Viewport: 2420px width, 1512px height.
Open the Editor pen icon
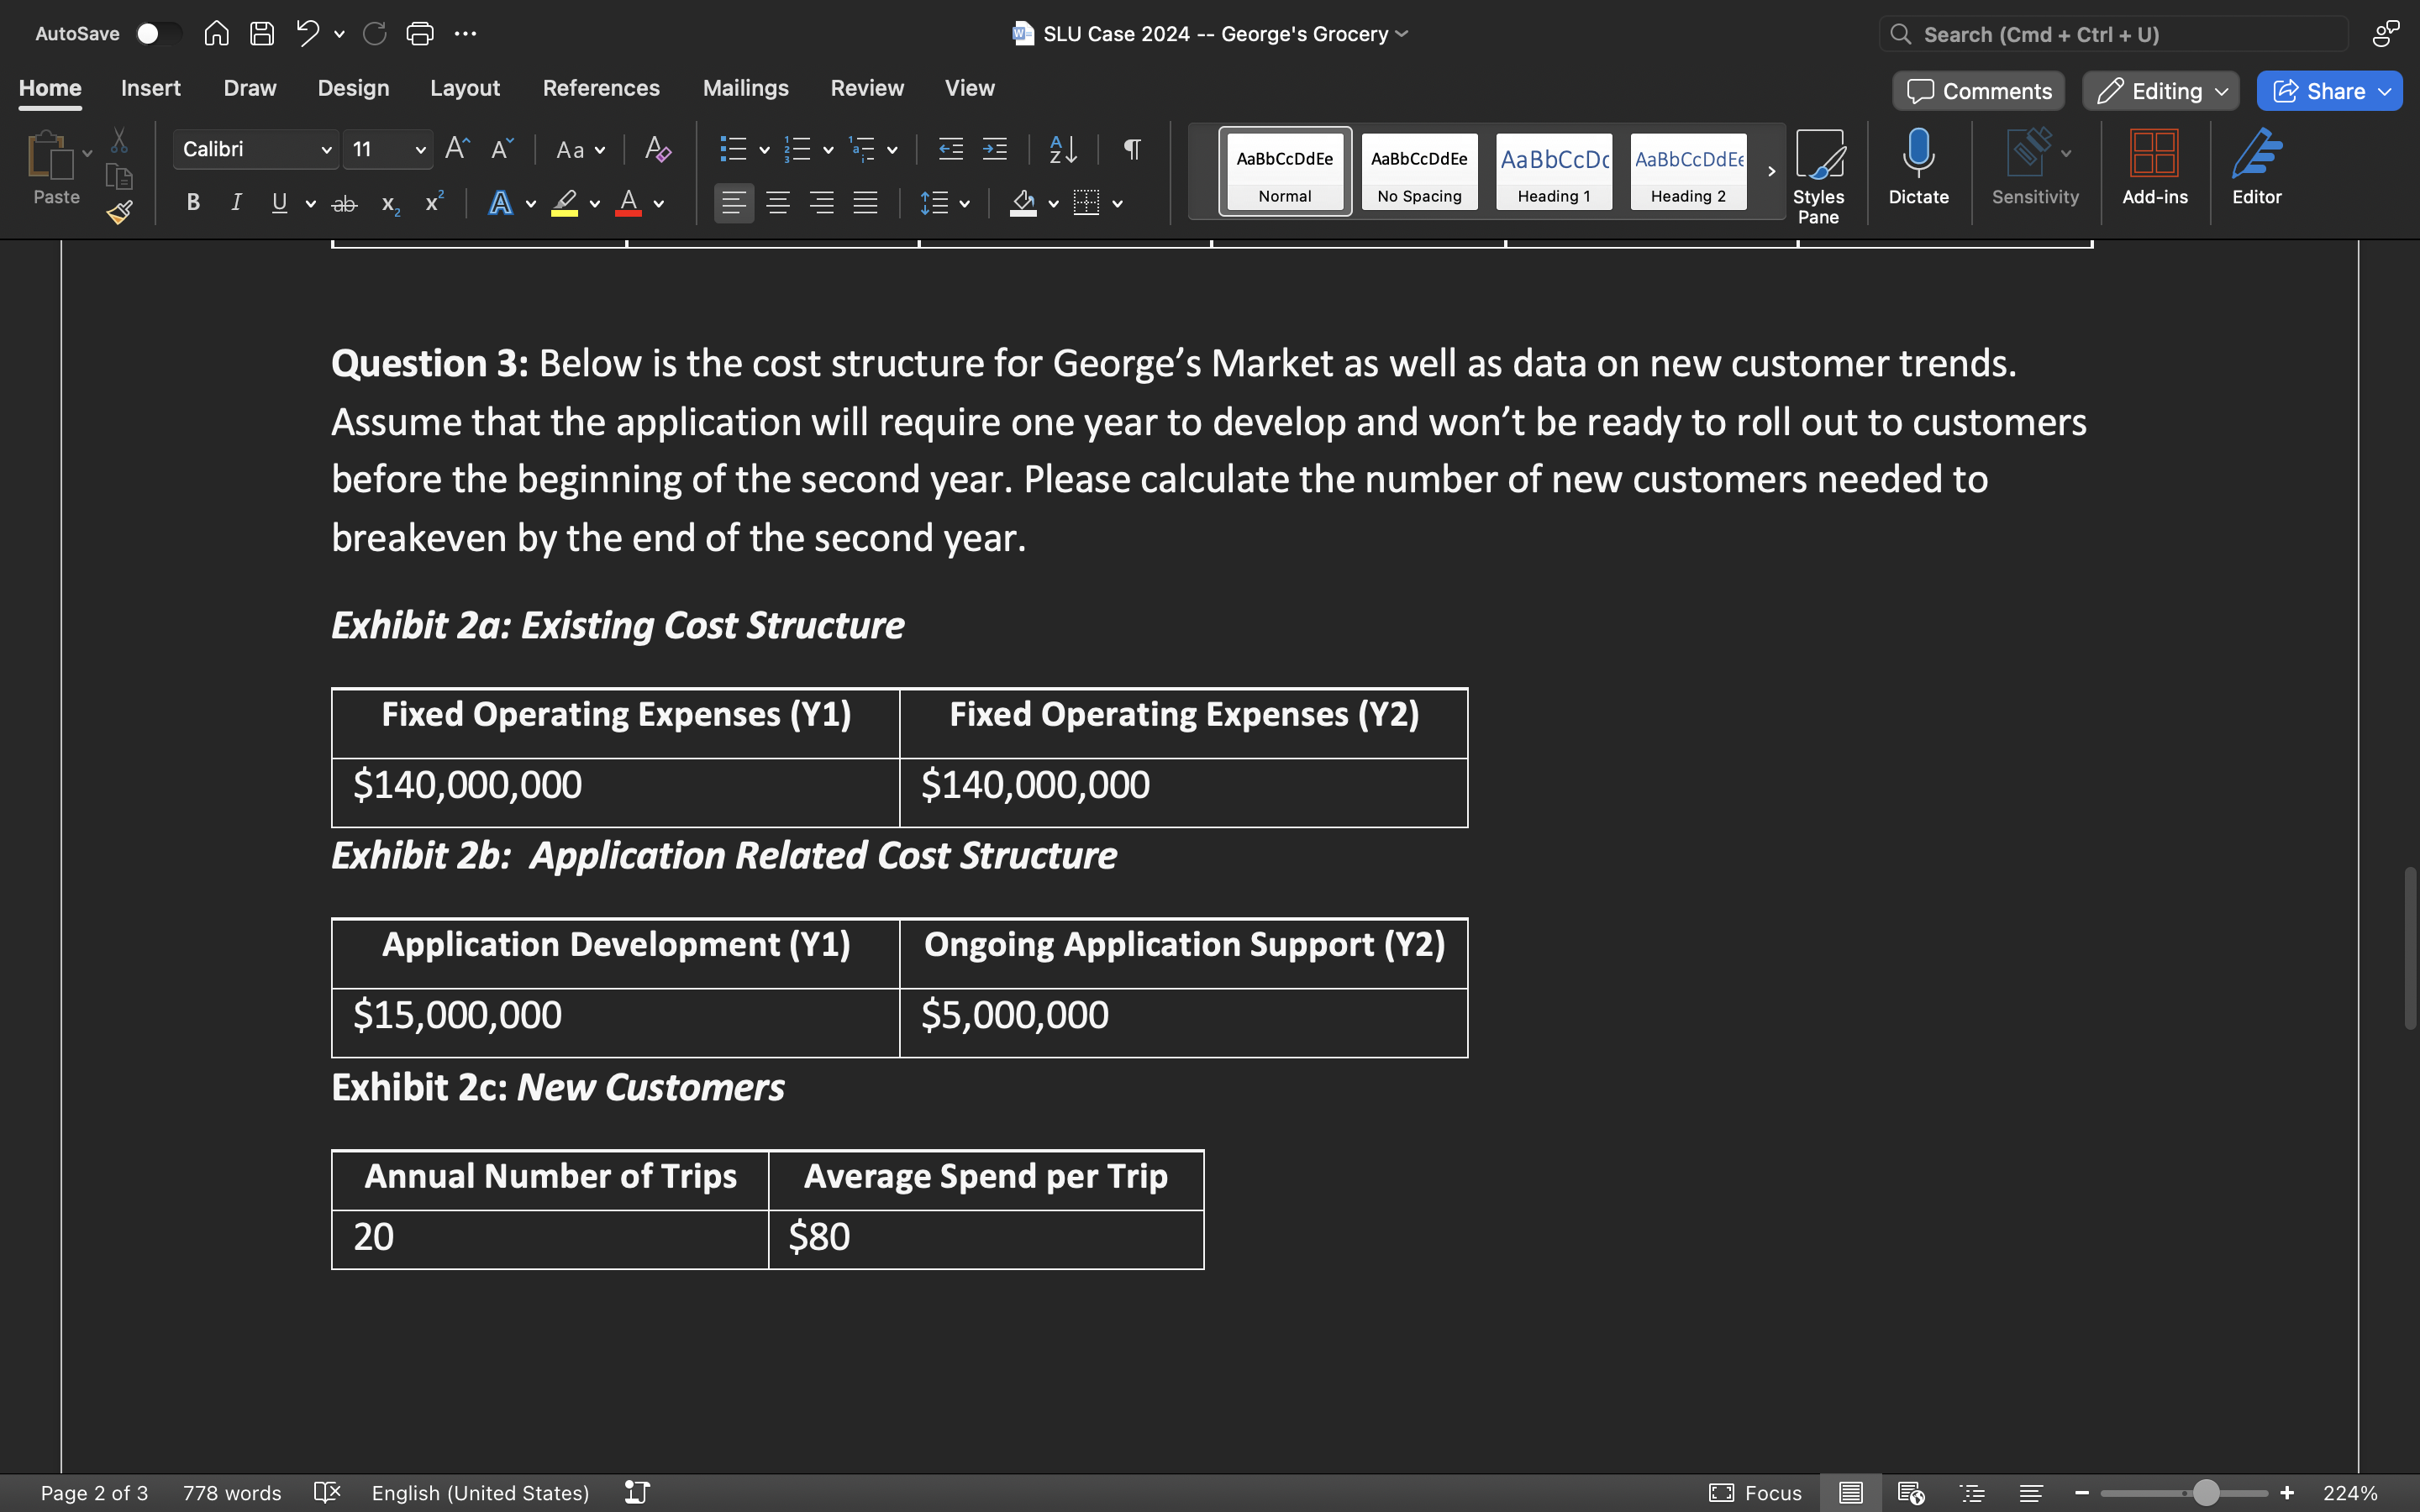pos(2256,154)
